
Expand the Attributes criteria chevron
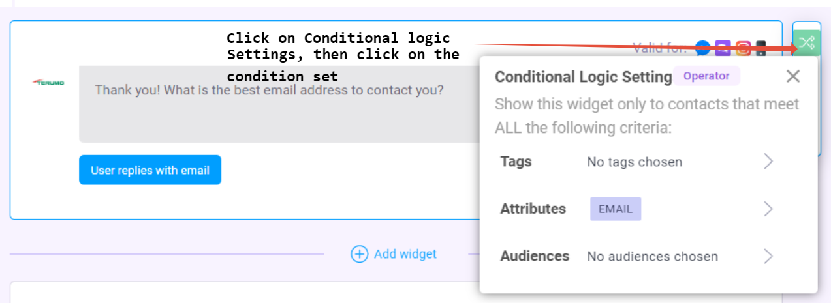pos(768,209)
